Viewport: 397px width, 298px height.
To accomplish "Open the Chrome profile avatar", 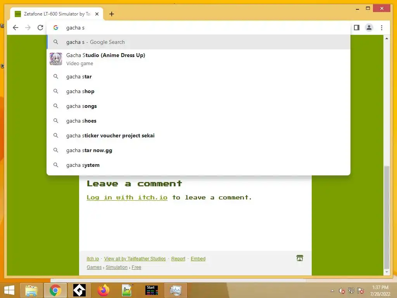I will pos(369,28).
